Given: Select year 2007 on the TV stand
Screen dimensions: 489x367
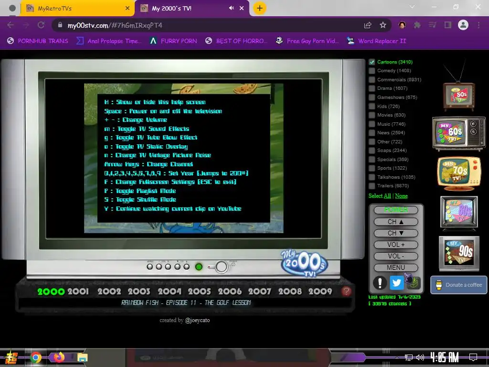Looking at the screenshot, I should pos(260,291).
